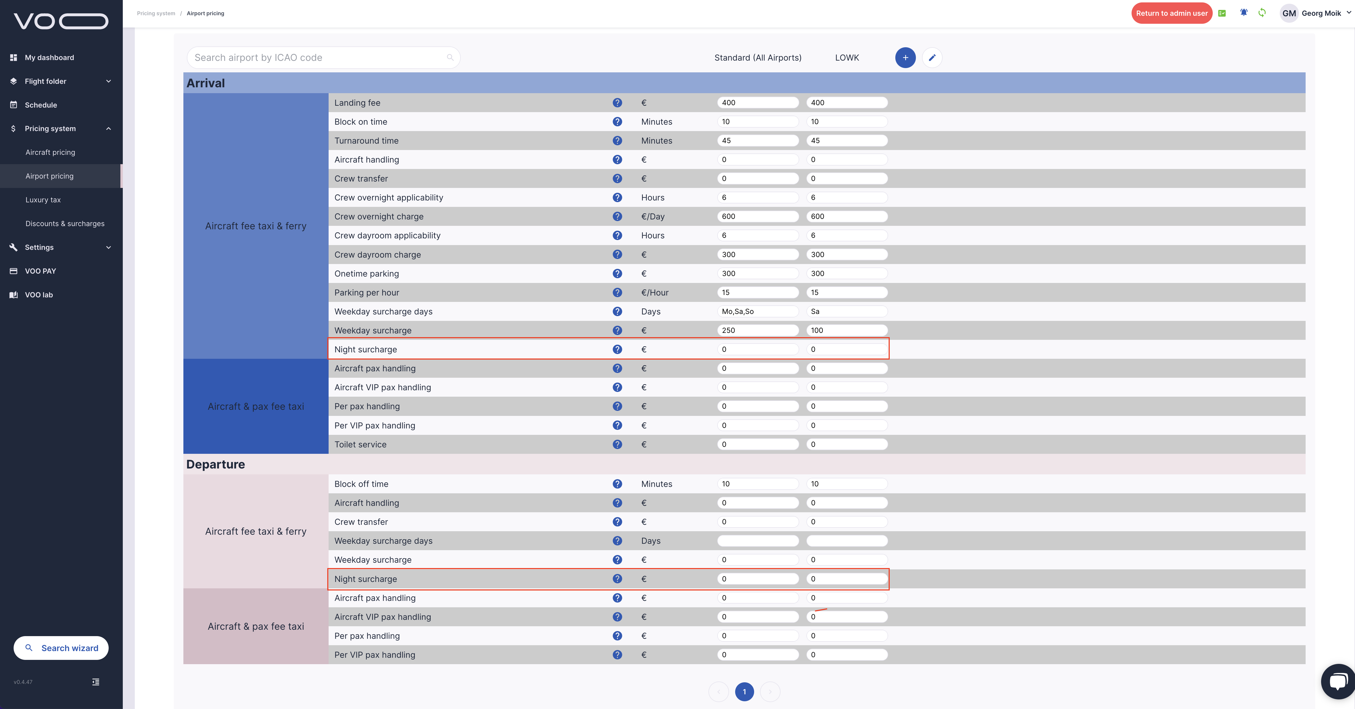Open help for Departure Night surcharge
The image size is (1355, 709).
click(x=617, y=578)
